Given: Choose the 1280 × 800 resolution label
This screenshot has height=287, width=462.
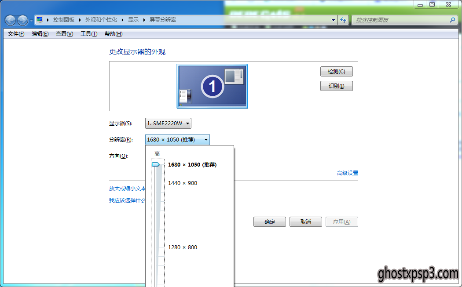Looking at the screenshot, I should (x=183, y=247).
